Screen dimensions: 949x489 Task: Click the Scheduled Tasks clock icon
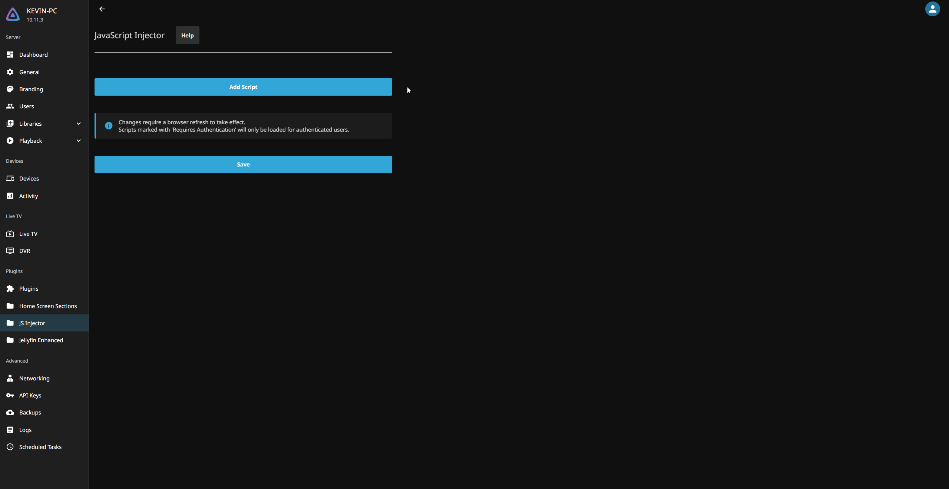tap(10, 447)
